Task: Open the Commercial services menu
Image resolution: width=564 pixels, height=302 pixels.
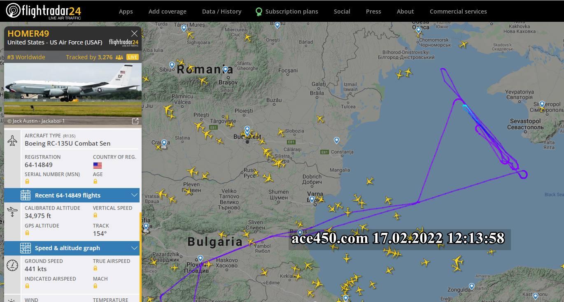Action: point(458,12)
